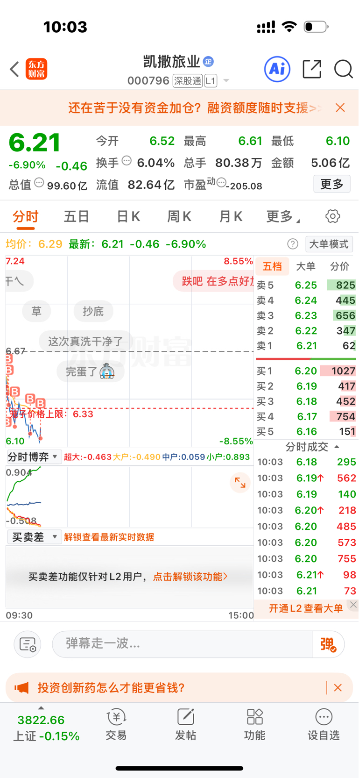The height and width of the screenshot is (778, 359).
Task: Select the 买3 6.18 order row
Action: (306, 401)
